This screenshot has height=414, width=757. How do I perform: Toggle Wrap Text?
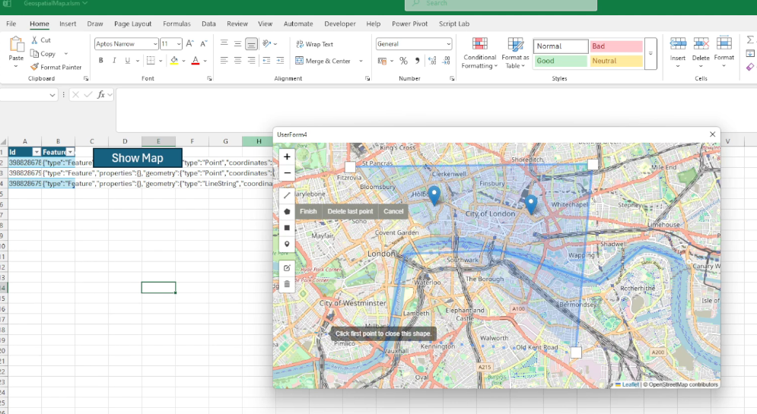pyautogui.click(x=314, y=44)
